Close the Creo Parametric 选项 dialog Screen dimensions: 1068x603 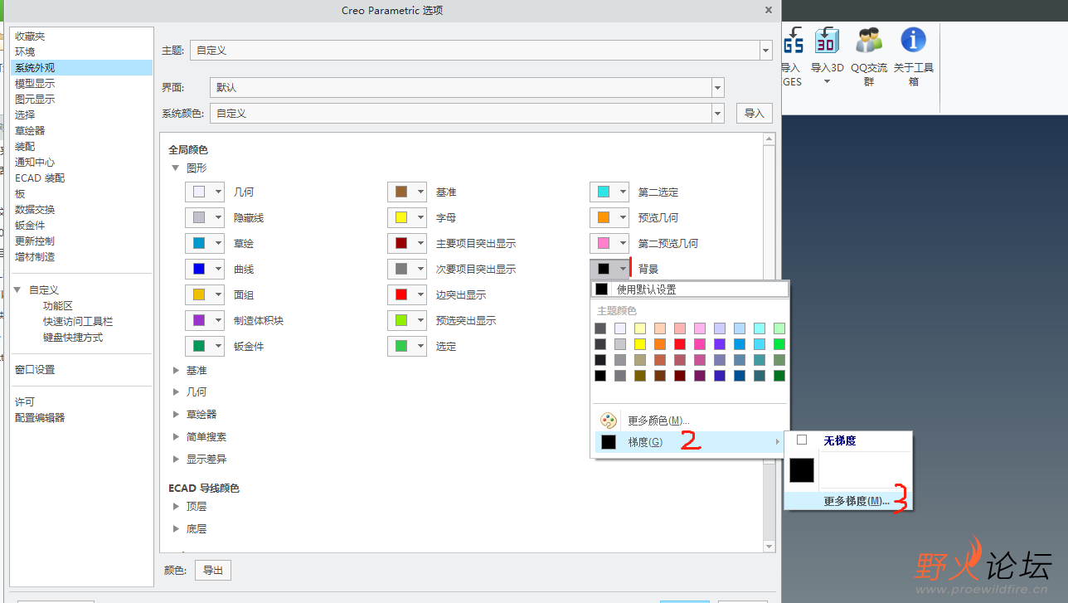click(x=769, y=10)
